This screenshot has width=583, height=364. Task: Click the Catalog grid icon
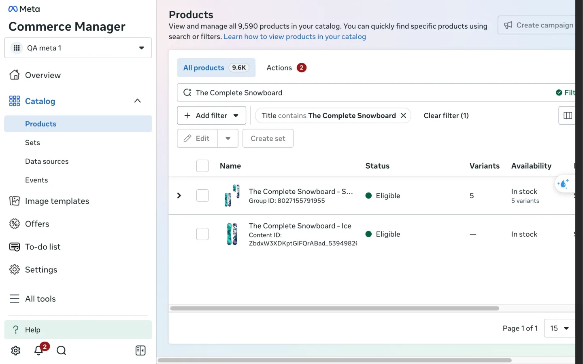[15, 101]
